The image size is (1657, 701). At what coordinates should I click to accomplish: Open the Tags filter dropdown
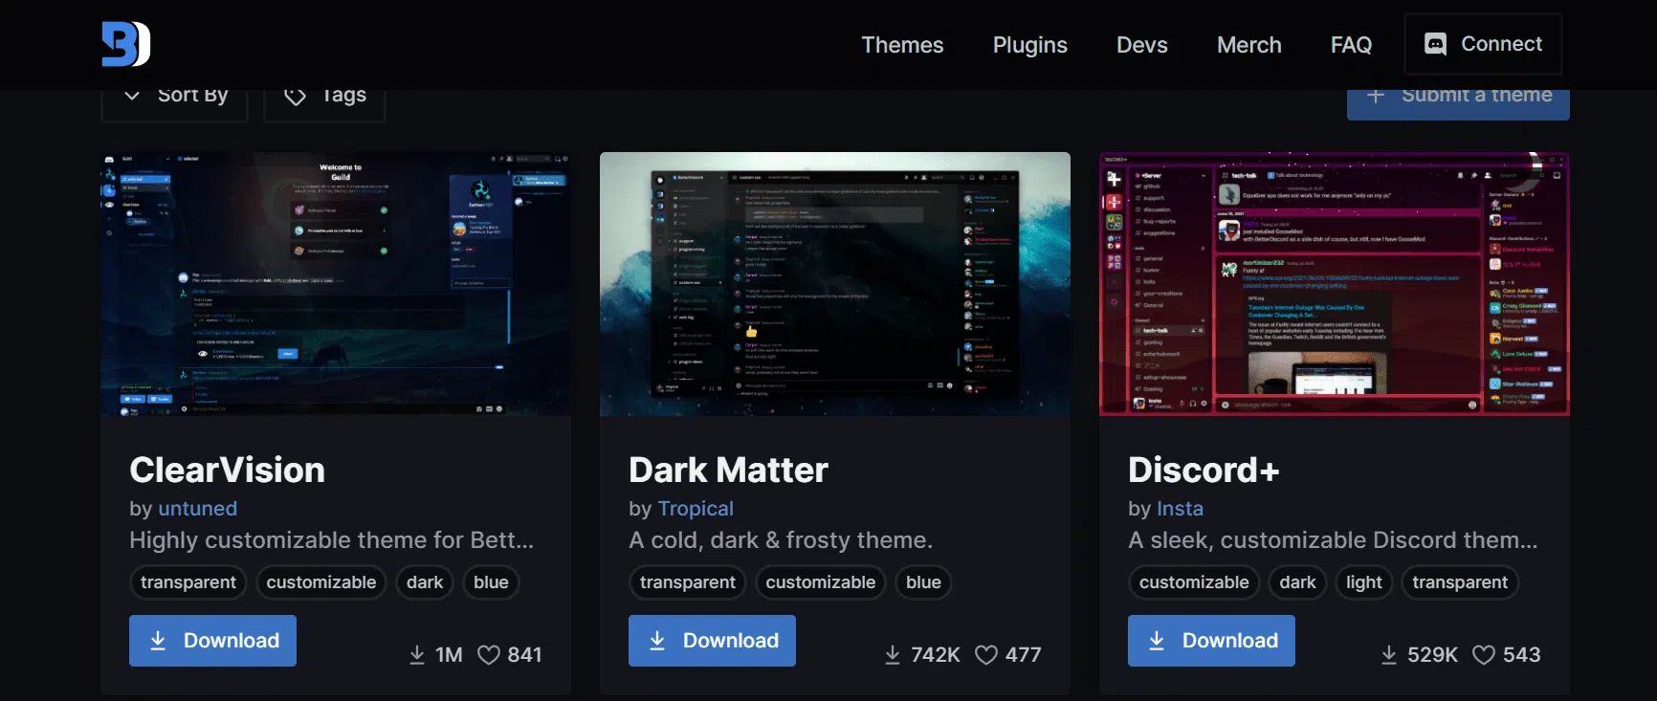tap(324, 96)
